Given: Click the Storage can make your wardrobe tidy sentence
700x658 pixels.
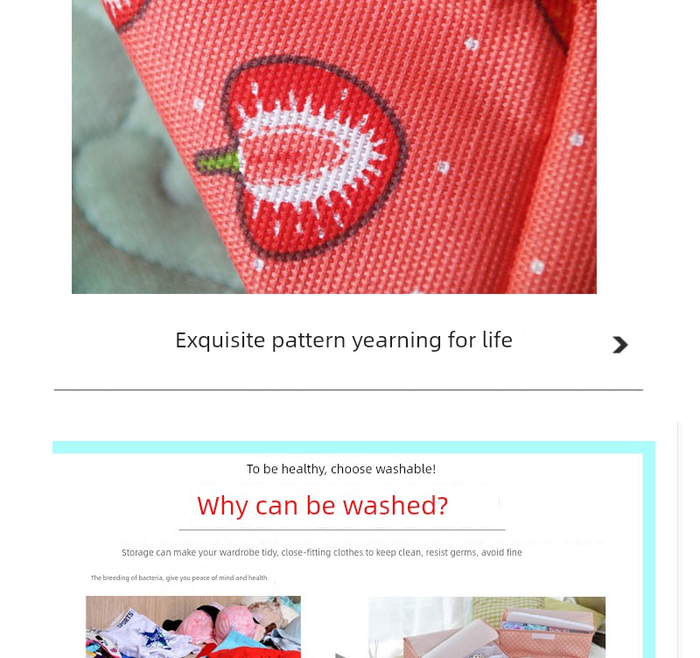Looking at the screenshot, I should [321, 553].
